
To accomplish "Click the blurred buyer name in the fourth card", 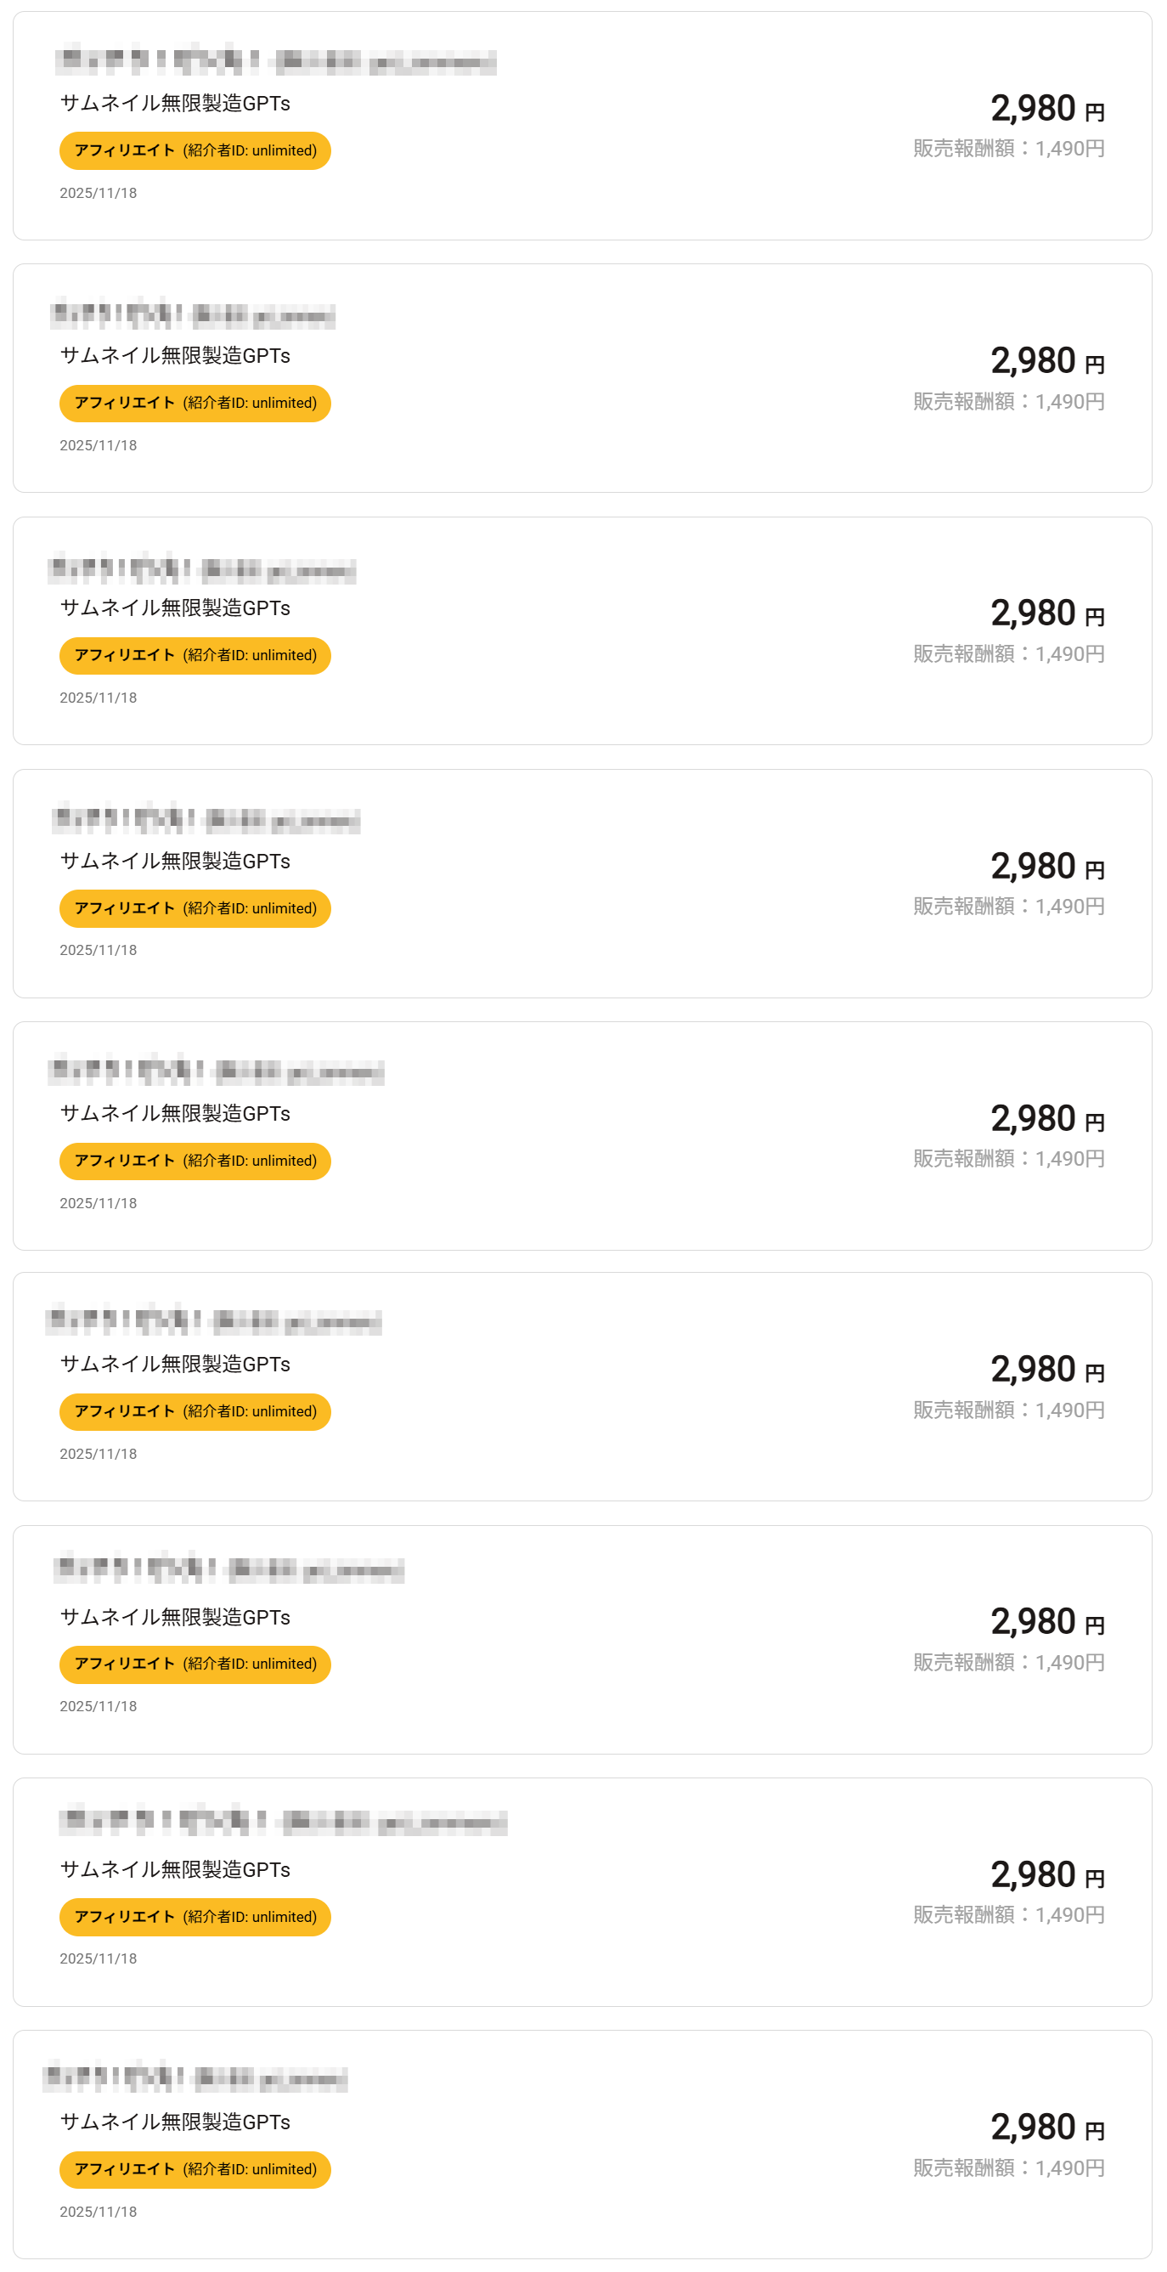I will coord(206,820).
